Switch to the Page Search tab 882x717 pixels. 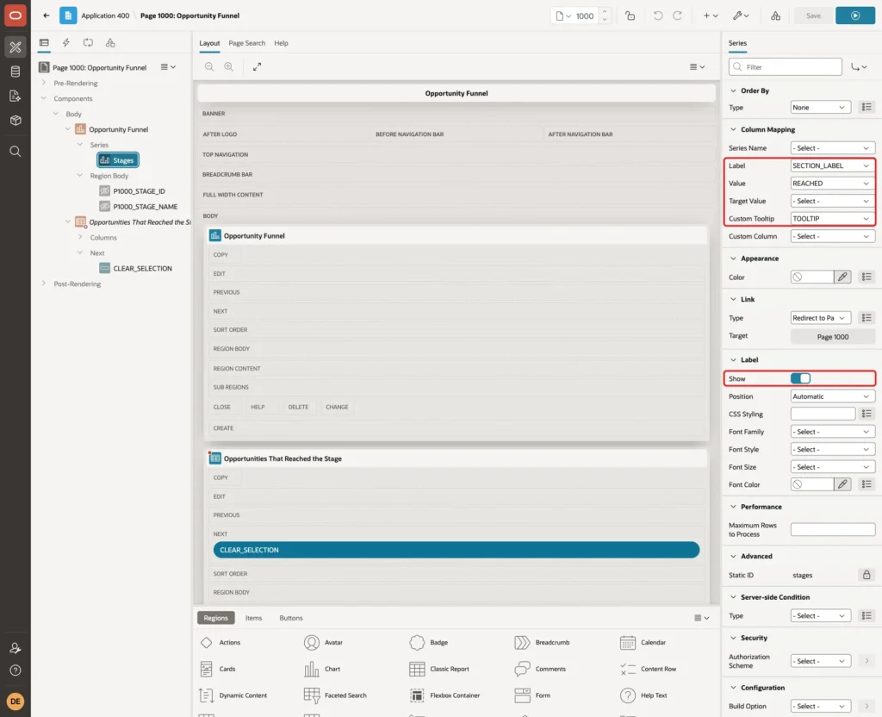tap(246, 43)
